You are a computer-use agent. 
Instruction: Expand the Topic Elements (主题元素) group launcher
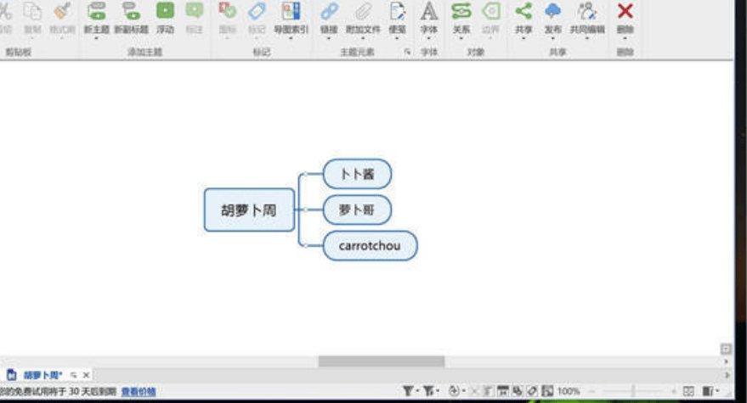[x=407, y=52]
